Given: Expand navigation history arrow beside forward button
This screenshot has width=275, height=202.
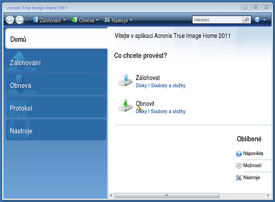Looking at the screenshot, I should coord(27,20).
